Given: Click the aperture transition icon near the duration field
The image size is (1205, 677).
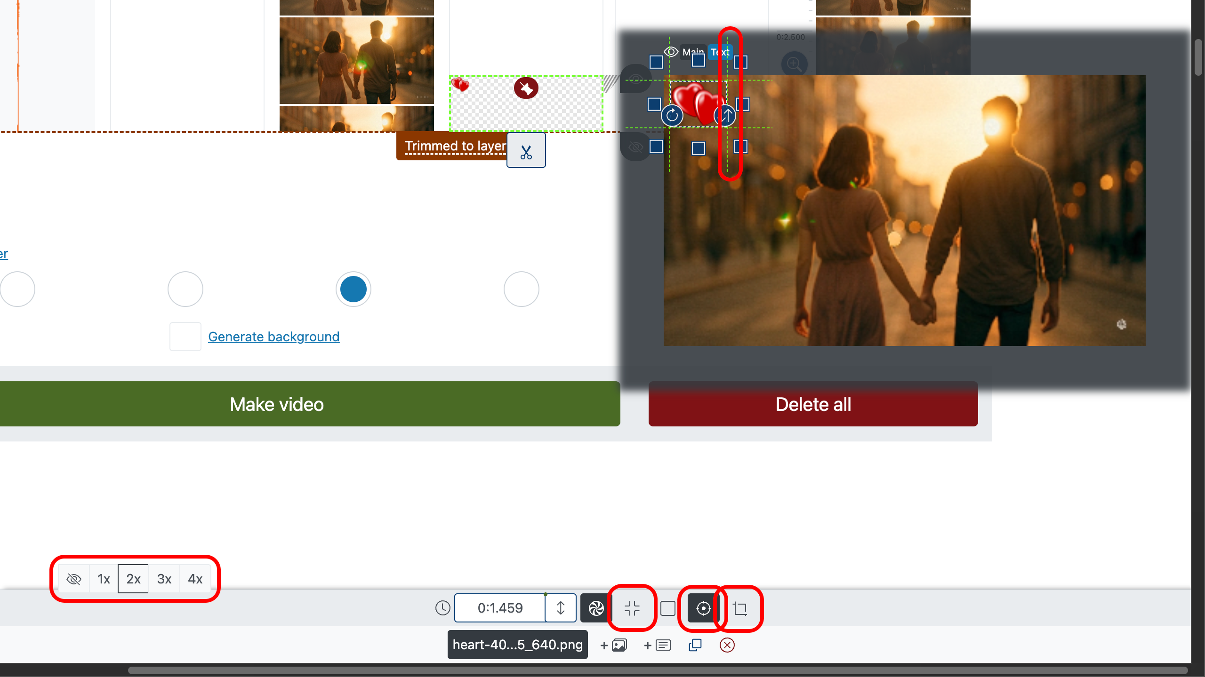Looking at the screenshot, I should (x=595, y=607).
